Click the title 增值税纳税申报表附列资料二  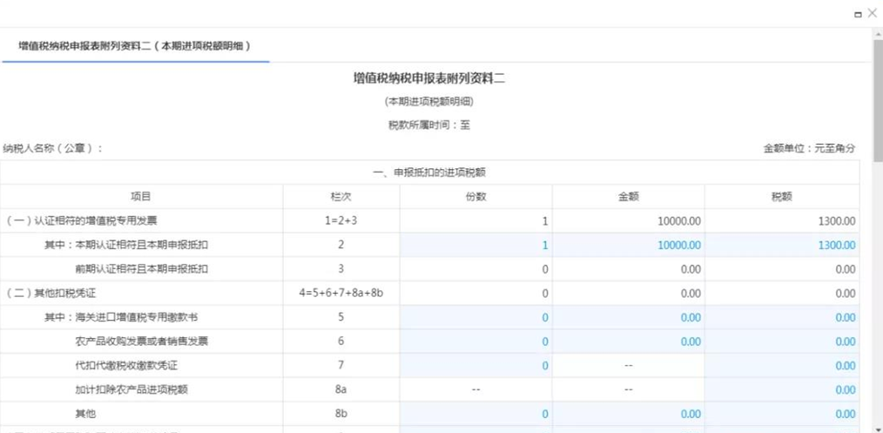[x=428, y=78]
